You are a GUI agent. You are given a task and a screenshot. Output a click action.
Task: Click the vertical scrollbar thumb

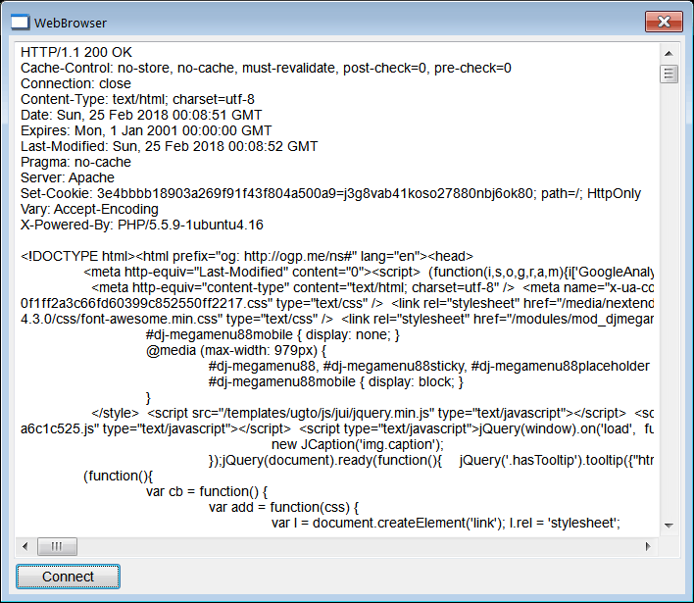[x=669, y=74]
